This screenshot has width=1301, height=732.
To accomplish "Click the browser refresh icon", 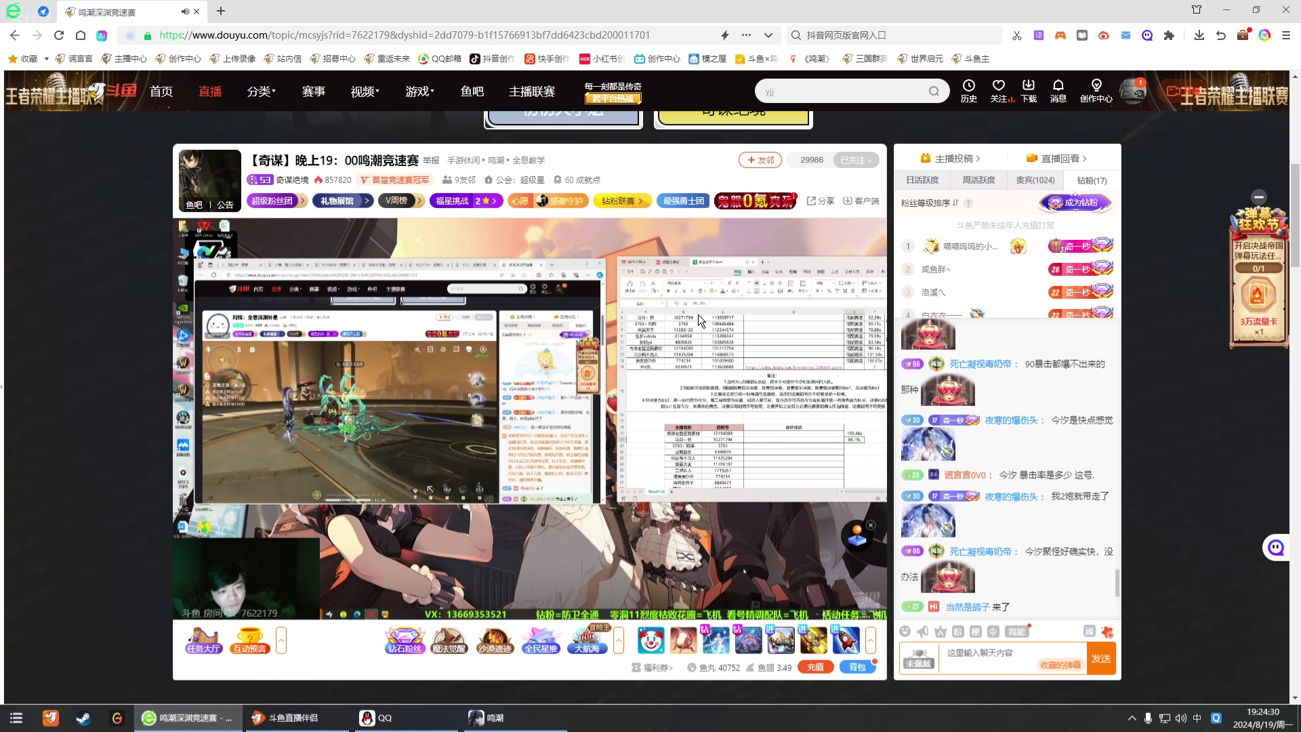I will [x=59, y=35].
